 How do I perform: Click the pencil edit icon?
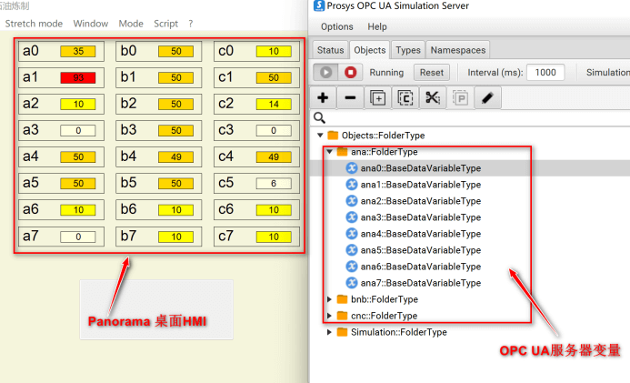(x=487, y=97)
